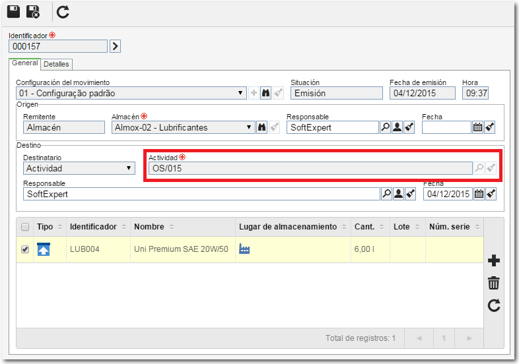Search for the Actividad with the magnifier icon

point(479,168)
